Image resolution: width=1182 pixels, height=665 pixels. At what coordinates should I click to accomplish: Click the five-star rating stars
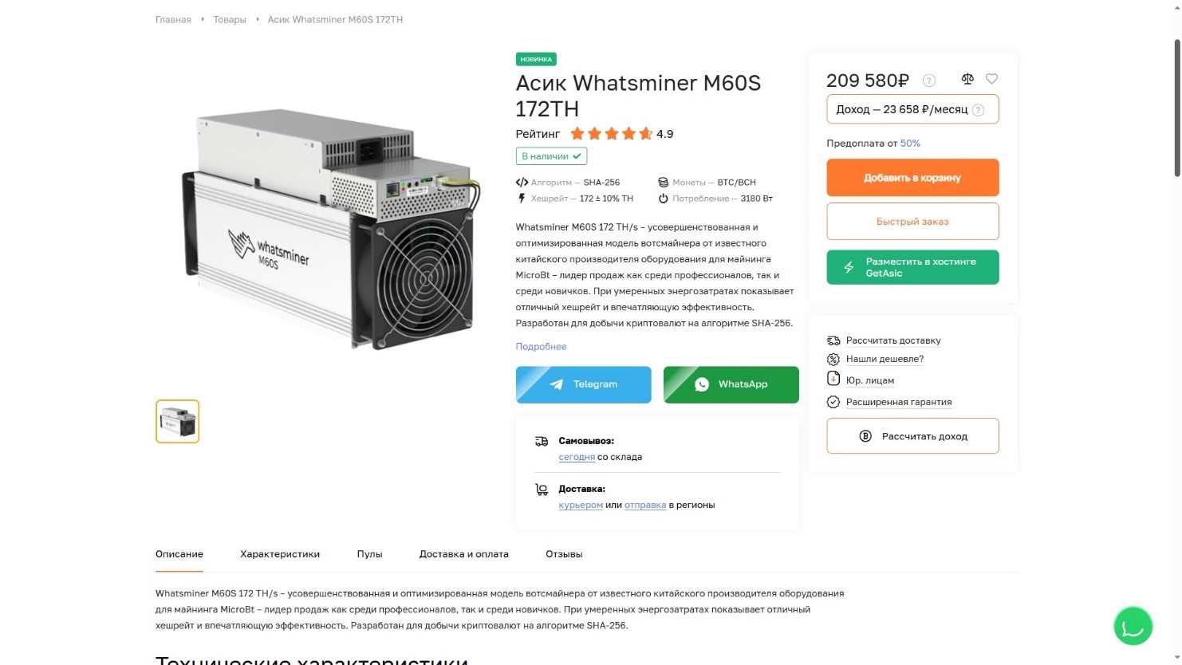(611, 134)
